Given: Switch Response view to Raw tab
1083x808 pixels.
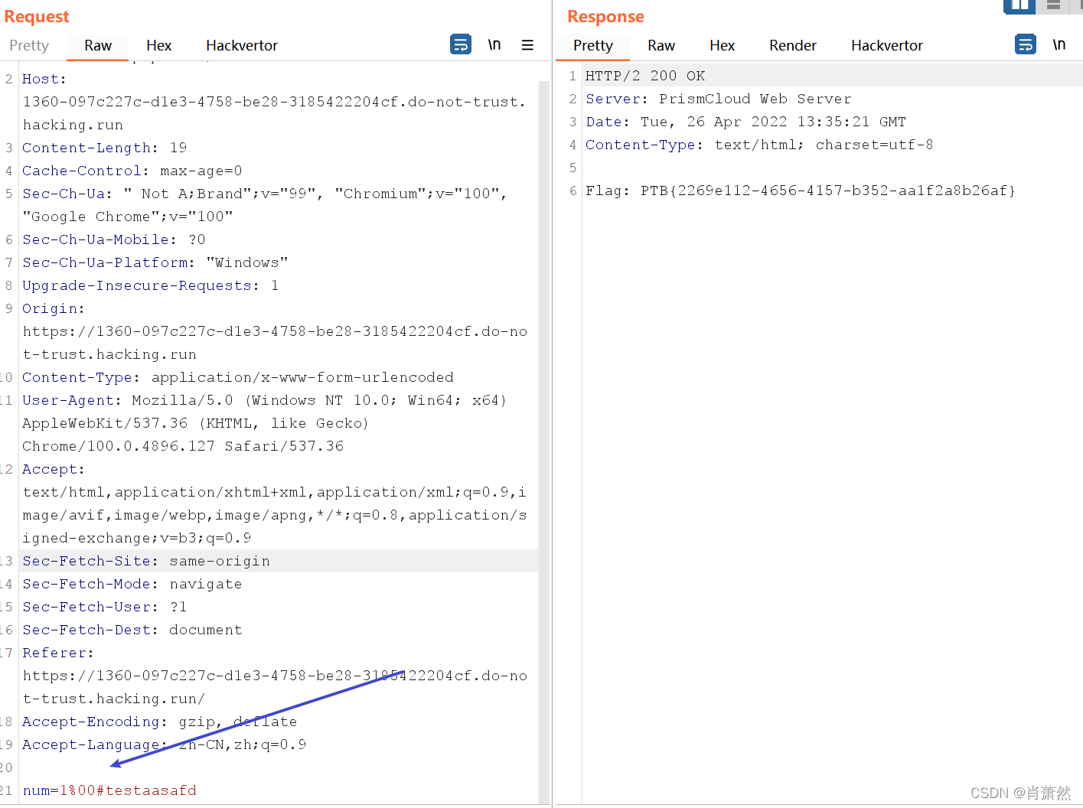Looking at the screenshot, I should (661, 45).
